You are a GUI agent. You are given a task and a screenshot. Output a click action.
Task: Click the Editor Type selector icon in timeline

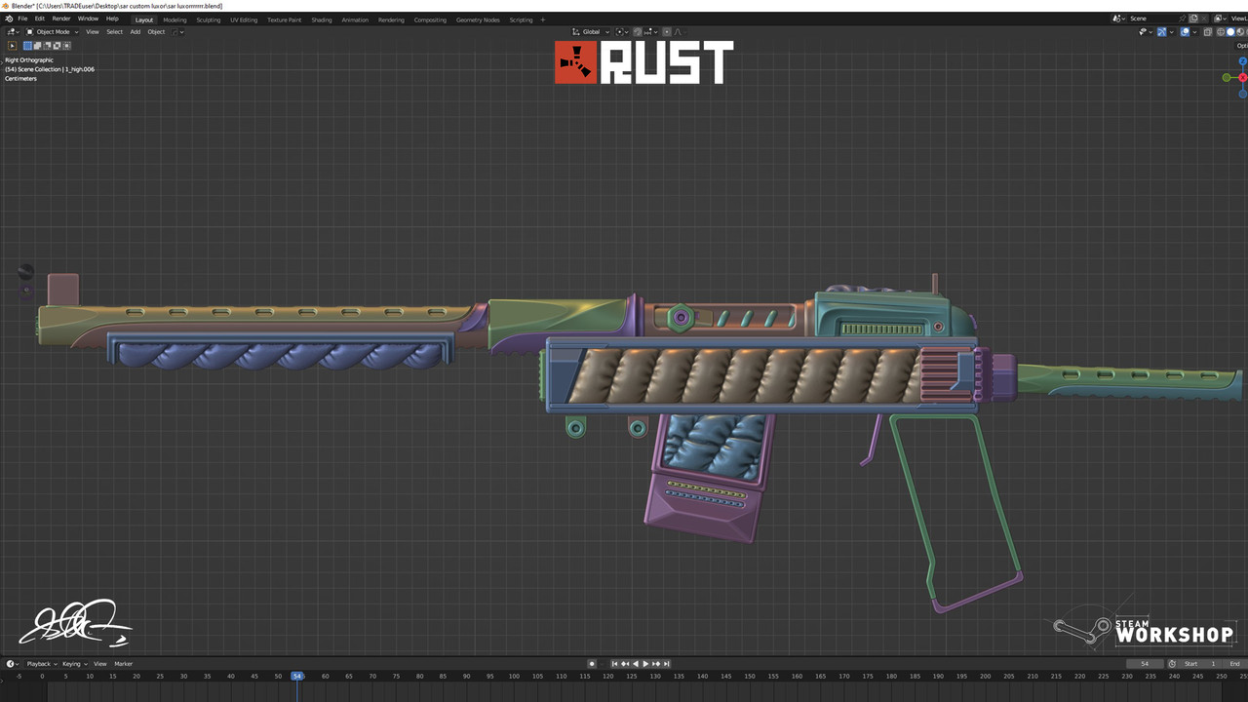[11, 663]
